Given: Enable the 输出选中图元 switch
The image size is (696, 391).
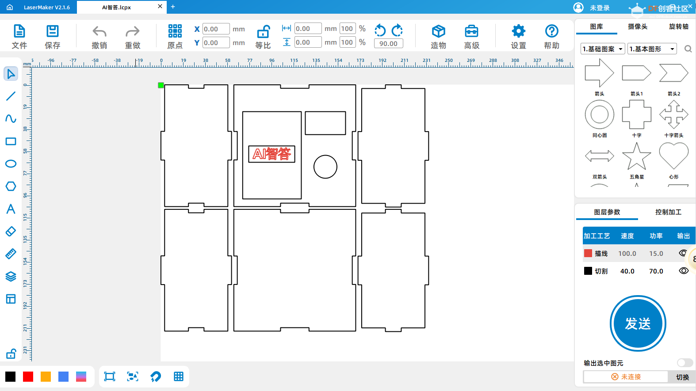Looking at the screenshot, I should [x=685, y=363].
